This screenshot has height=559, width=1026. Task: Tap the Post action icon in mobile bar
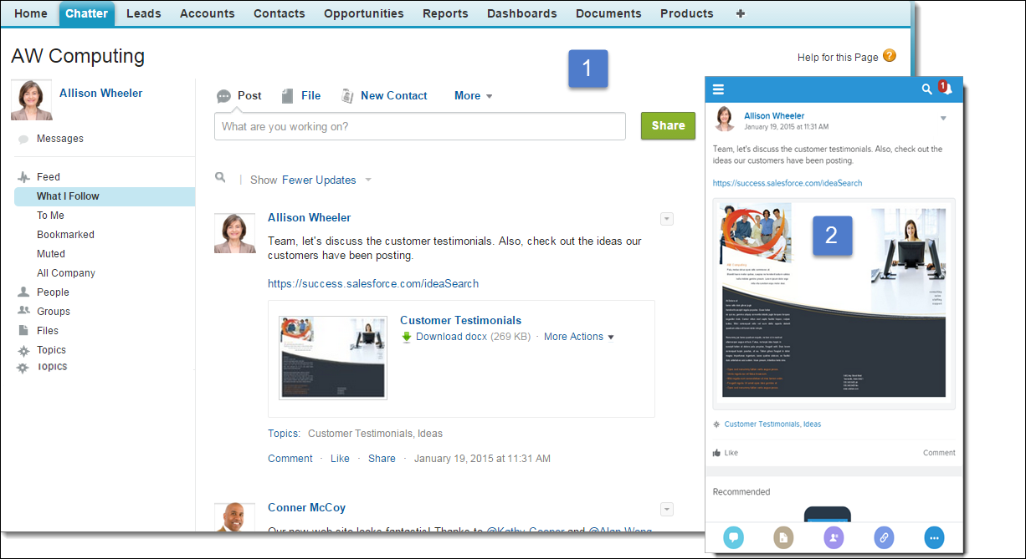pyautogui.click(x=733, y=537)
